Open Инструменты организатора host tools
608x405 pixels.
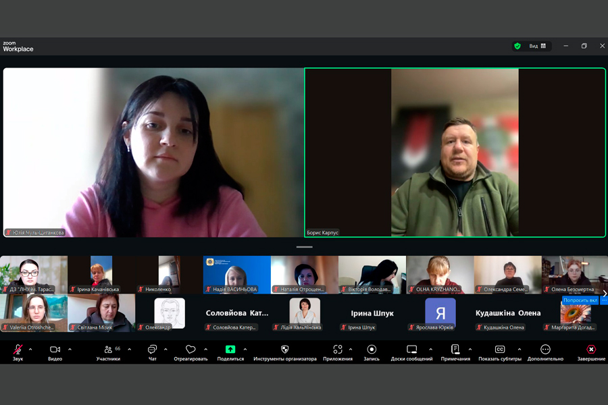tap(285, 352)
